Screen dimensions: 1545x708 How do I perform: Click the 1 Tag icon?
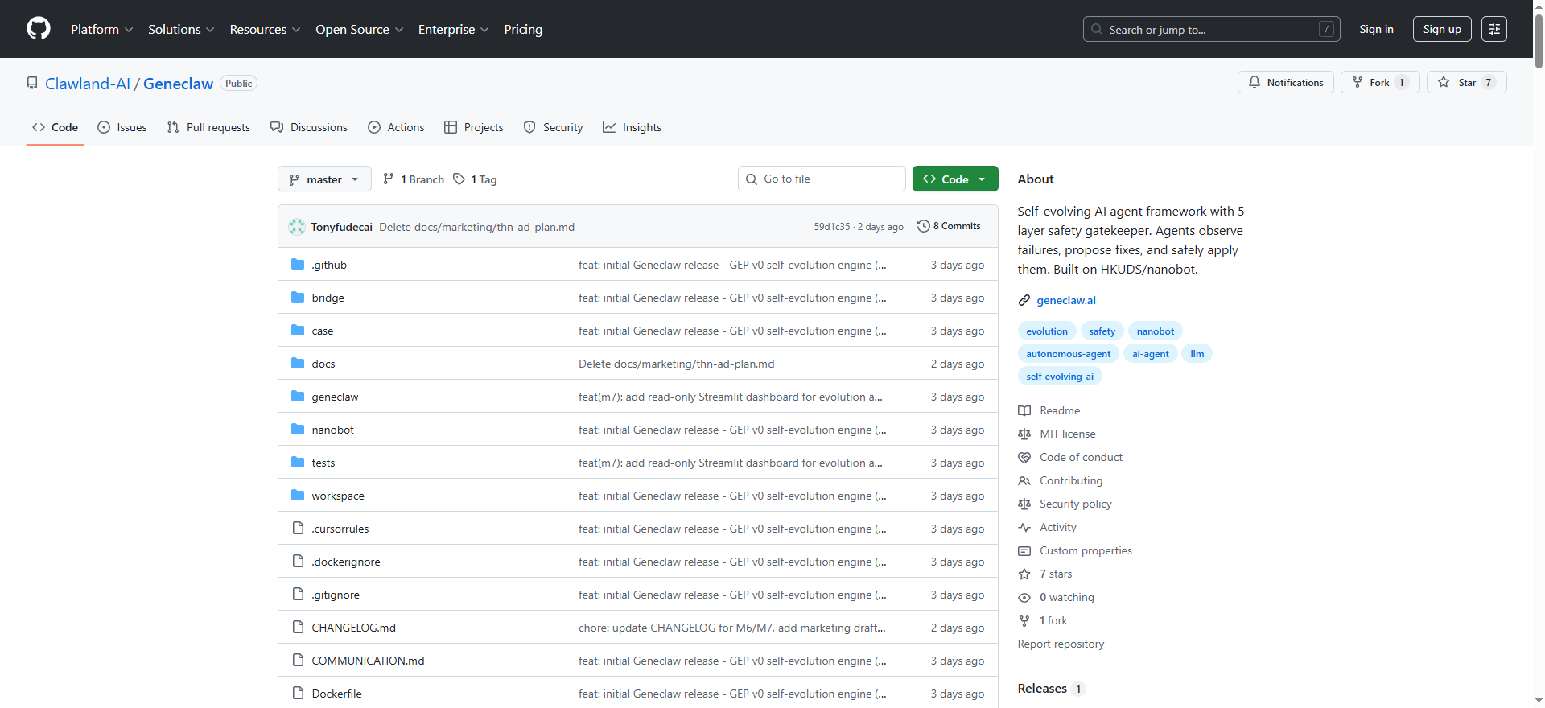(x=459, y=179)
